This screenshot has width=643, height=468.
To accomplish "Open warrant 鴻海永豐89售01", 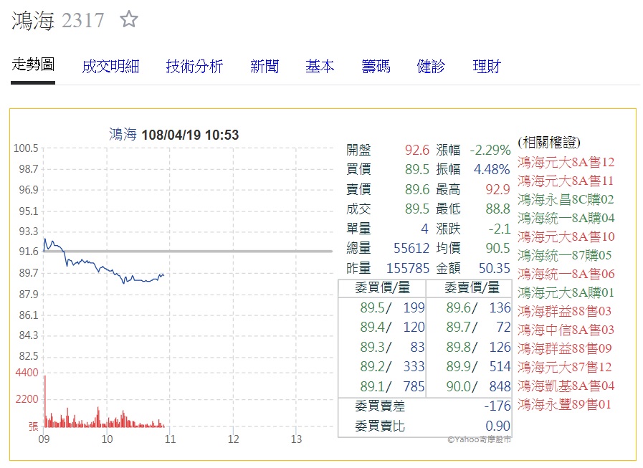I will pos(565,404).
